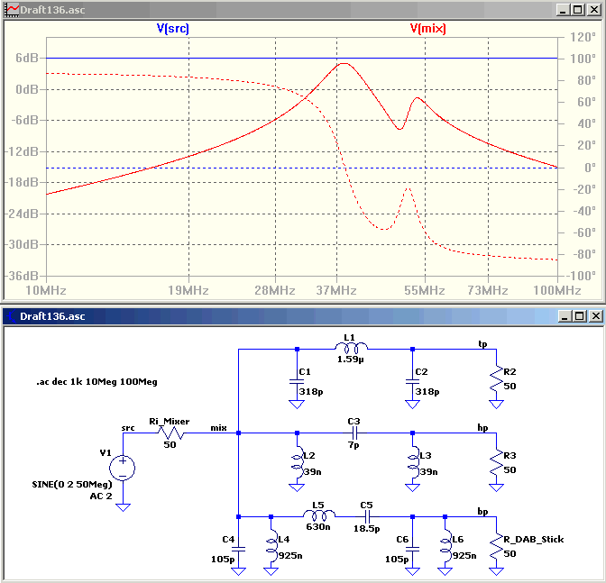Click the 'mix' net label
Viewport: 606px width, 583px height.
[219, 428]
